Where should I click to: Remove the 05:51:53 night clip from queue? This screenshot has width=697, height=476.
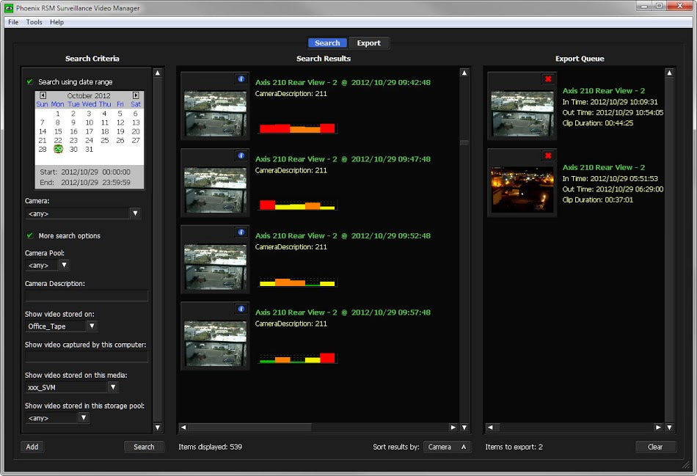(547, 155)
